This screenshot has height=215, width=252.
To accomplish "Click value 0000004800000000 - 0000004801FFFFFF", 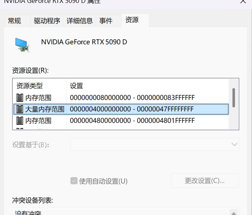I will 132,121.
